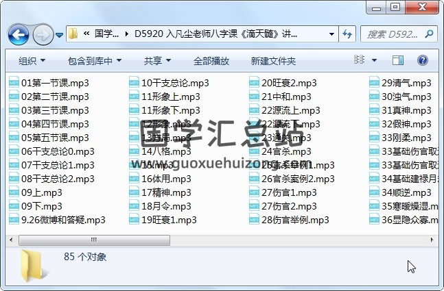The width and height of the screenshot is (444, 291).
Task: Select the 03第三节课.mp3 file icon
Action: (x=14, y=110)
